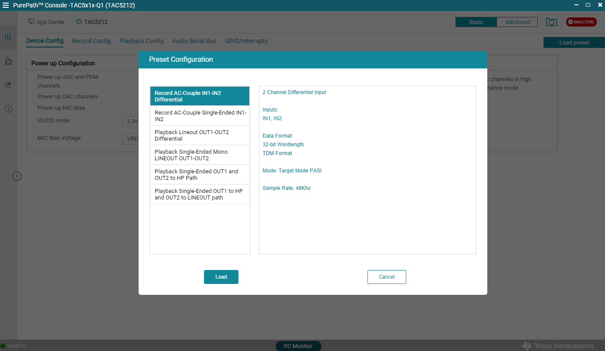Open the Audio Serial Bus tab

[194, 41]
